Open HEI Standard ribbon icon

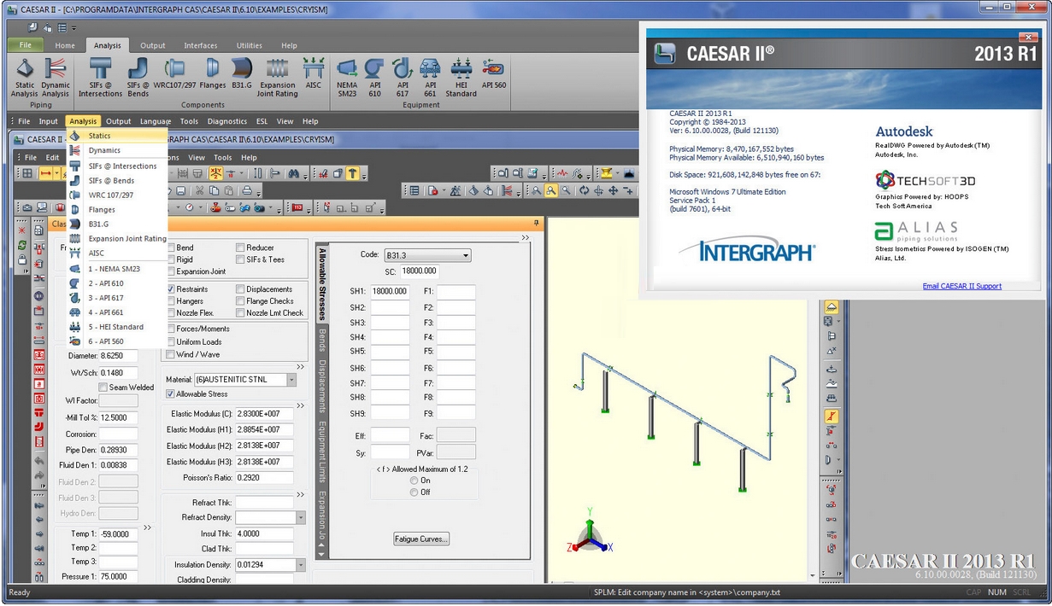(461, 77)
